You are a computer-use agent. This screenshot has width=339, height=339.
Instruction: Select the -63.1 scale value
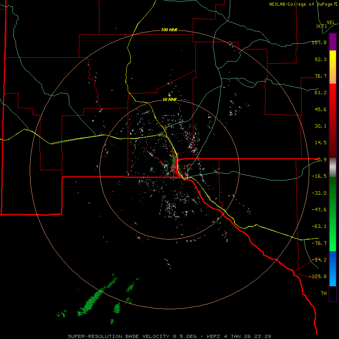319,226
